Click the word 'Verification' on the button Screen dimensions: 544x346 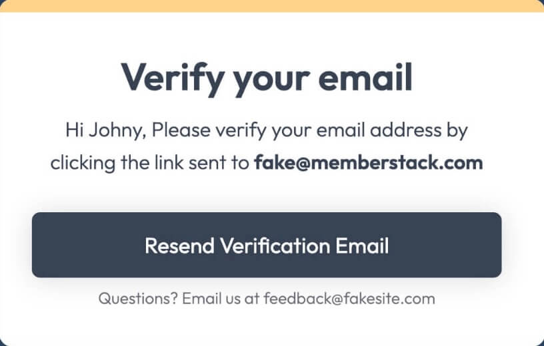point(275,246)
